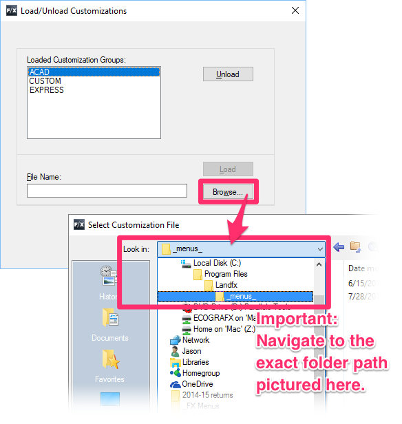Select EXPRESS customization group
Image resolution: width=402 pixels, height=424 pixels.
tap(47, 89)
